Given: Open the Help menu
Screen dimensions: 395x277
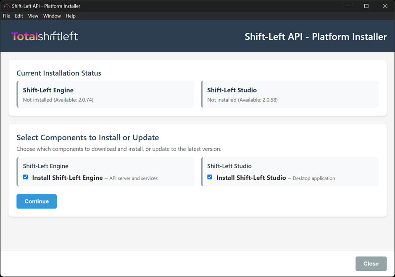Looking at the screenshot, I should [70, 16].
